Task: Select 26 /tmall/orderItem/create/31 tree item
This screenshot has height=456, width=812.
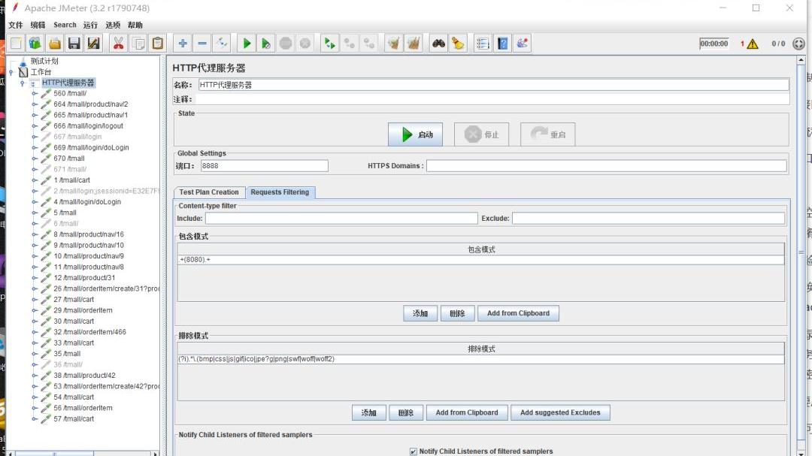Action: pos(106,288)
